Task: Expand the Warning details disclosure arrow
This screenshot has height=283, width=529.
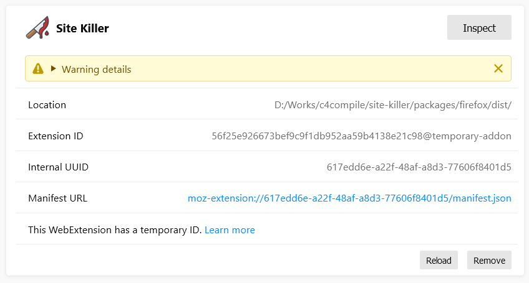Action: coord(54,68)
